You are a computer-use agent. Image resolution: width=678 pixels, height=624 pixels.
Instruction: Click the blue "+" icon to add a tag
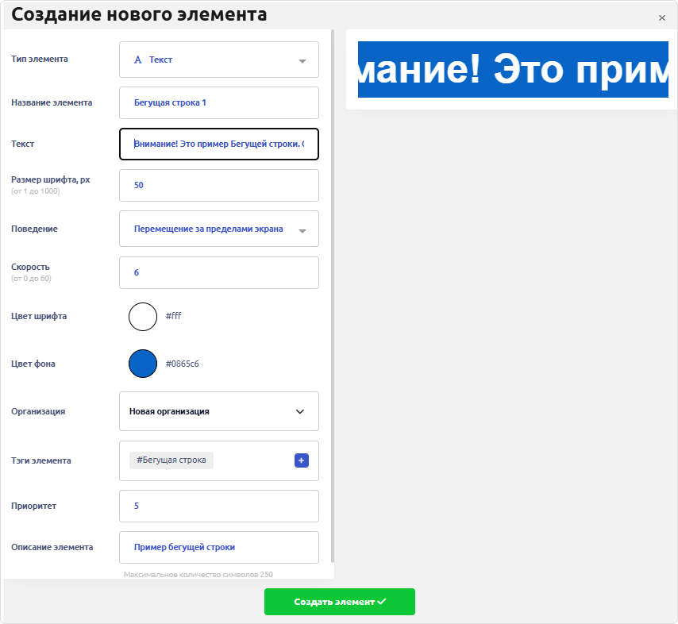click(301, 460)
